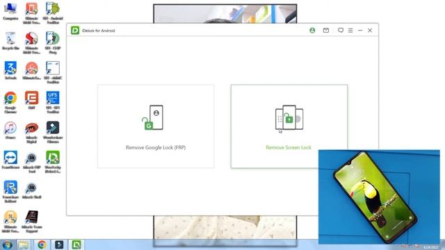This screenshot has width=445, height=250.
Task: Click the screen lock phones illustration
Action: (x=289, y=117)
